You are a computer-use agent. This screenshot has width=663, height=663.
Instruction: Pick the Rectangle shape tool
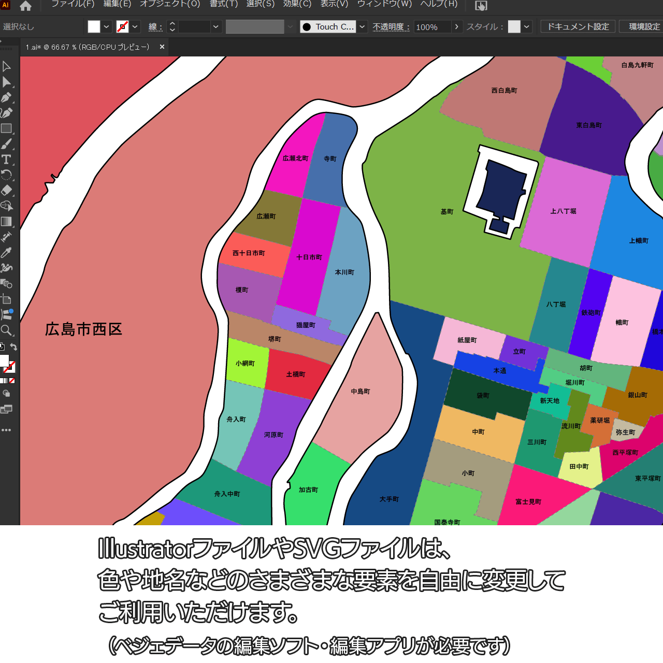coord(7,128)
